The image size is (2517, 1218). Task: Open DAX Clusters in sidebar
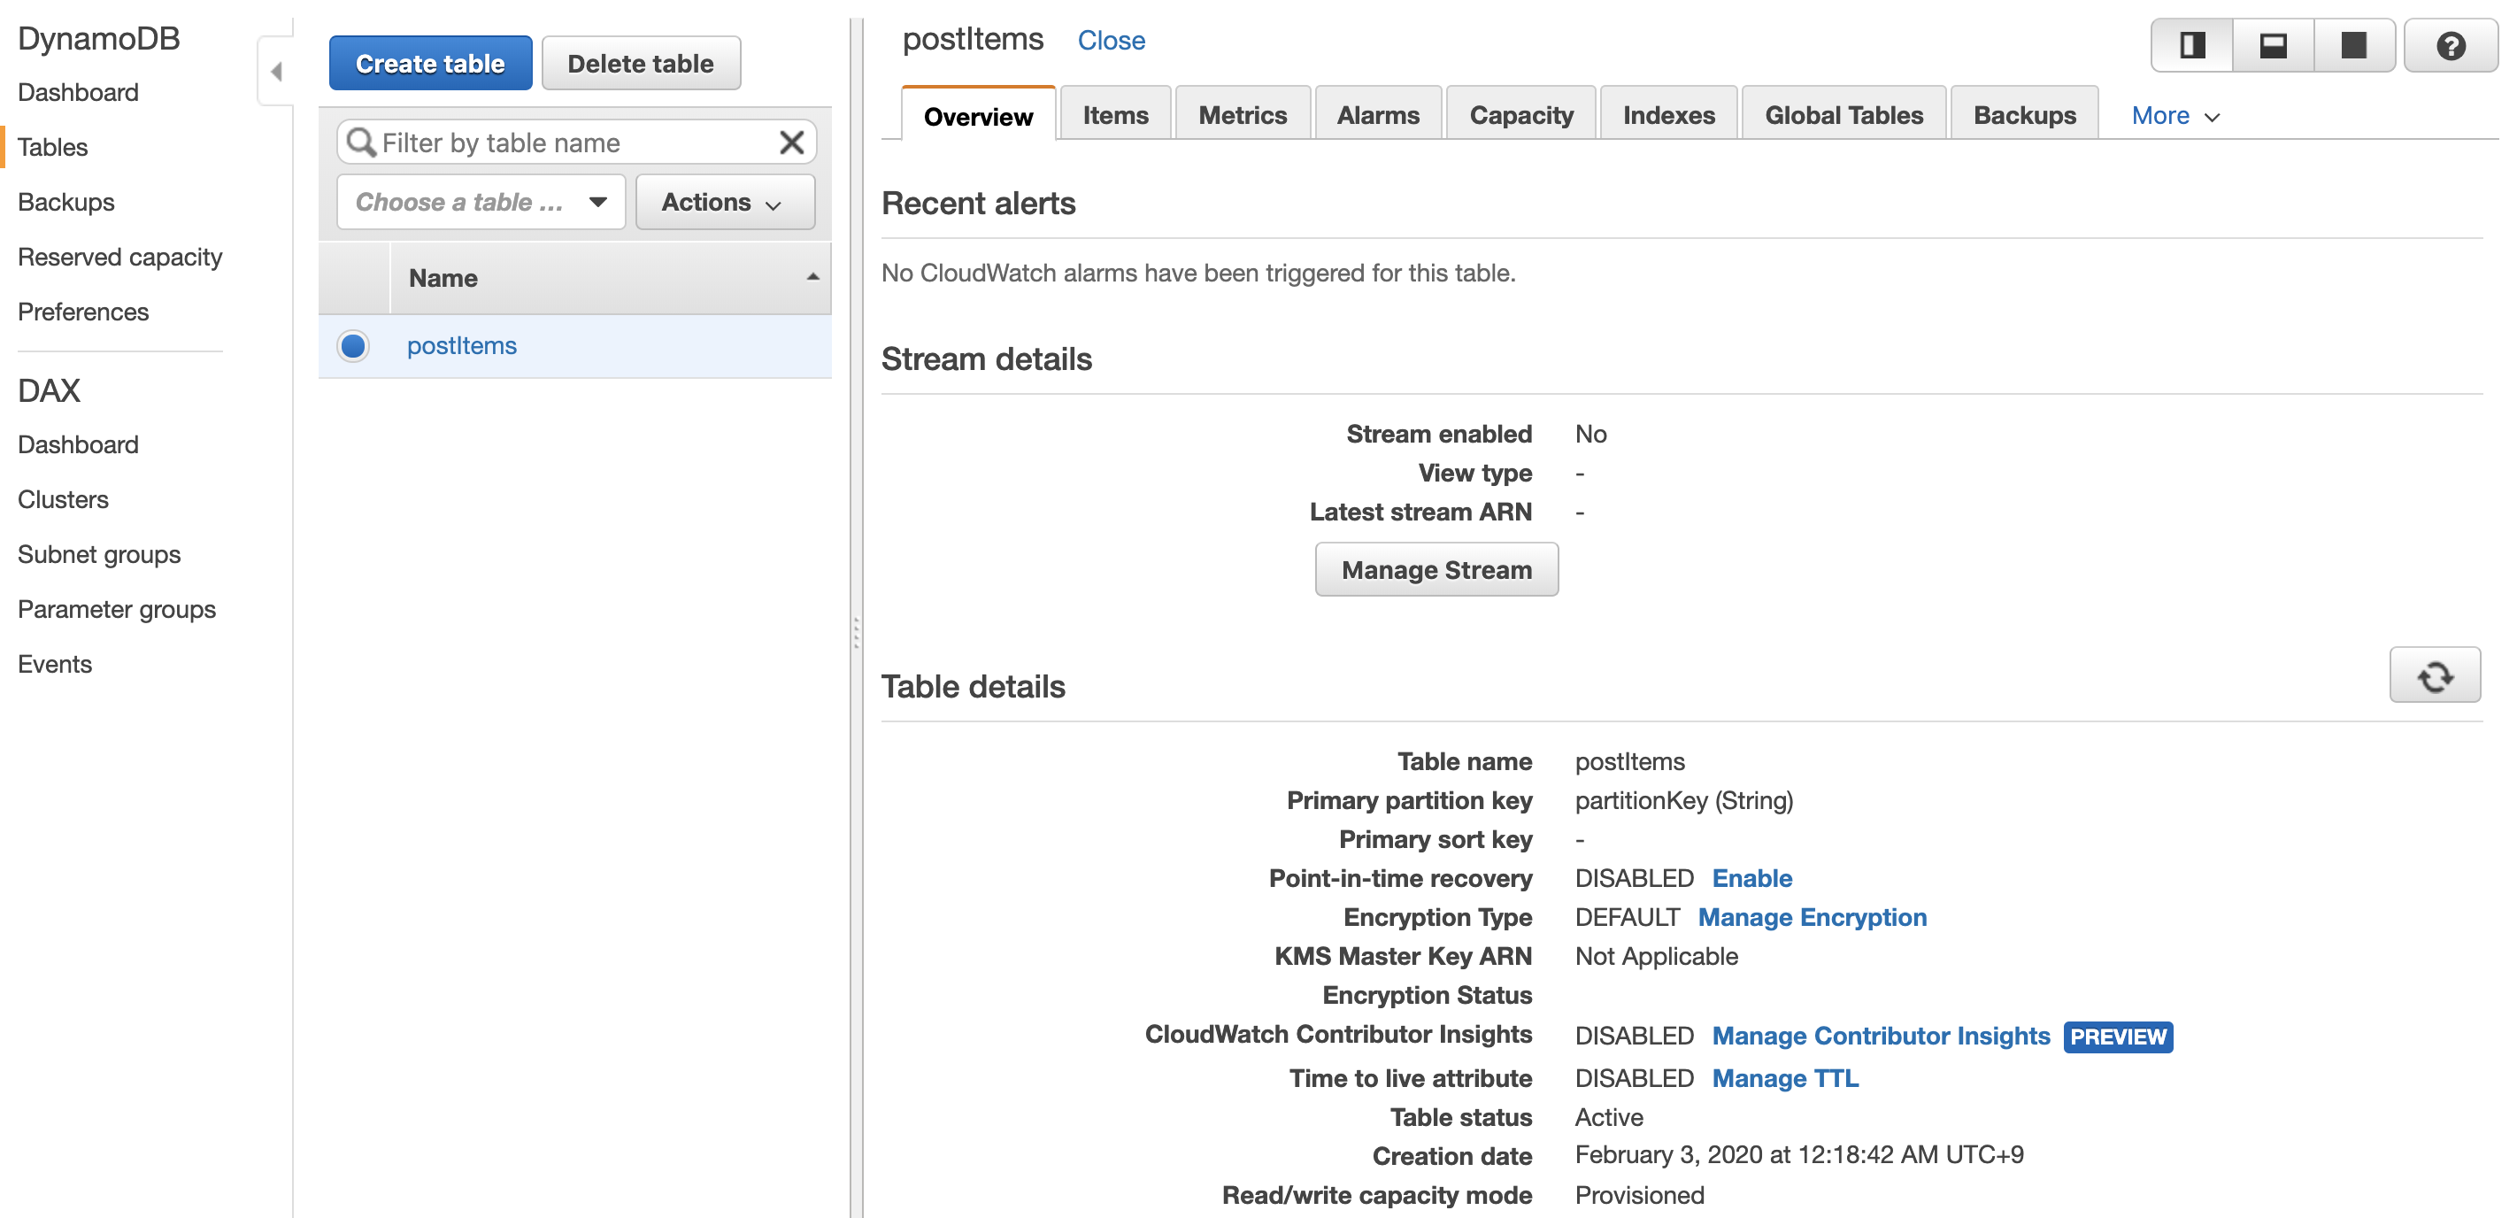64,499
